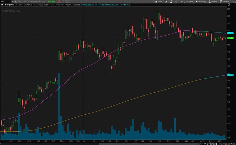Click the green 184.46 last price tag

(x=230, y=38)
